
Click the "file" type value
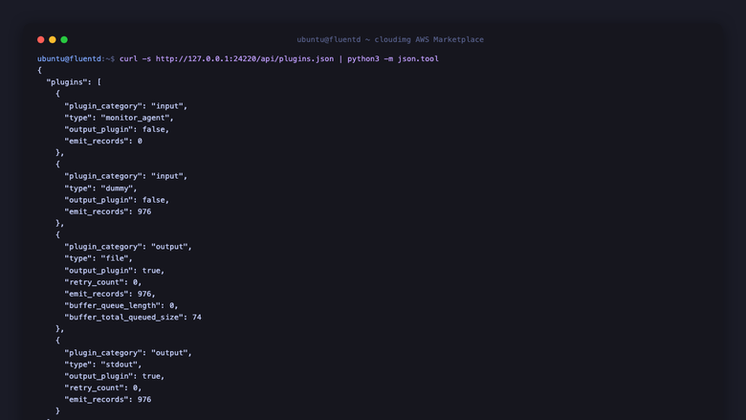[117, 258]
